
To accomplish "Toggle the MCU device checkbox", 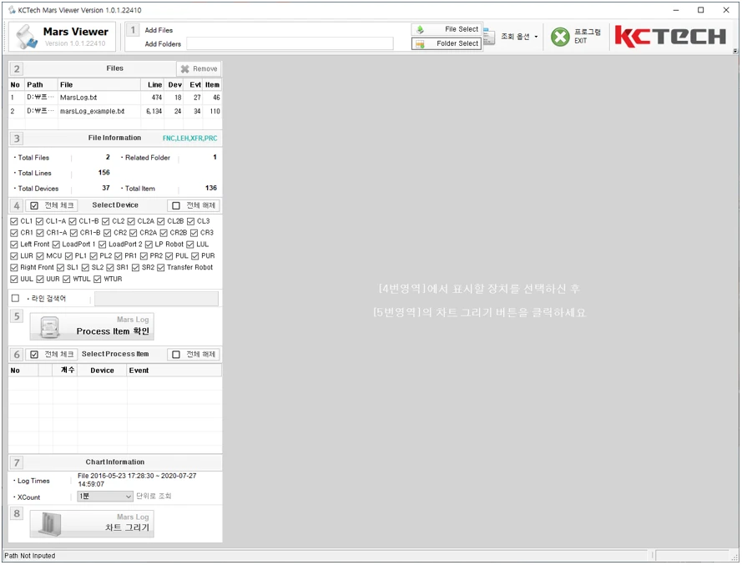I will 40,256.
